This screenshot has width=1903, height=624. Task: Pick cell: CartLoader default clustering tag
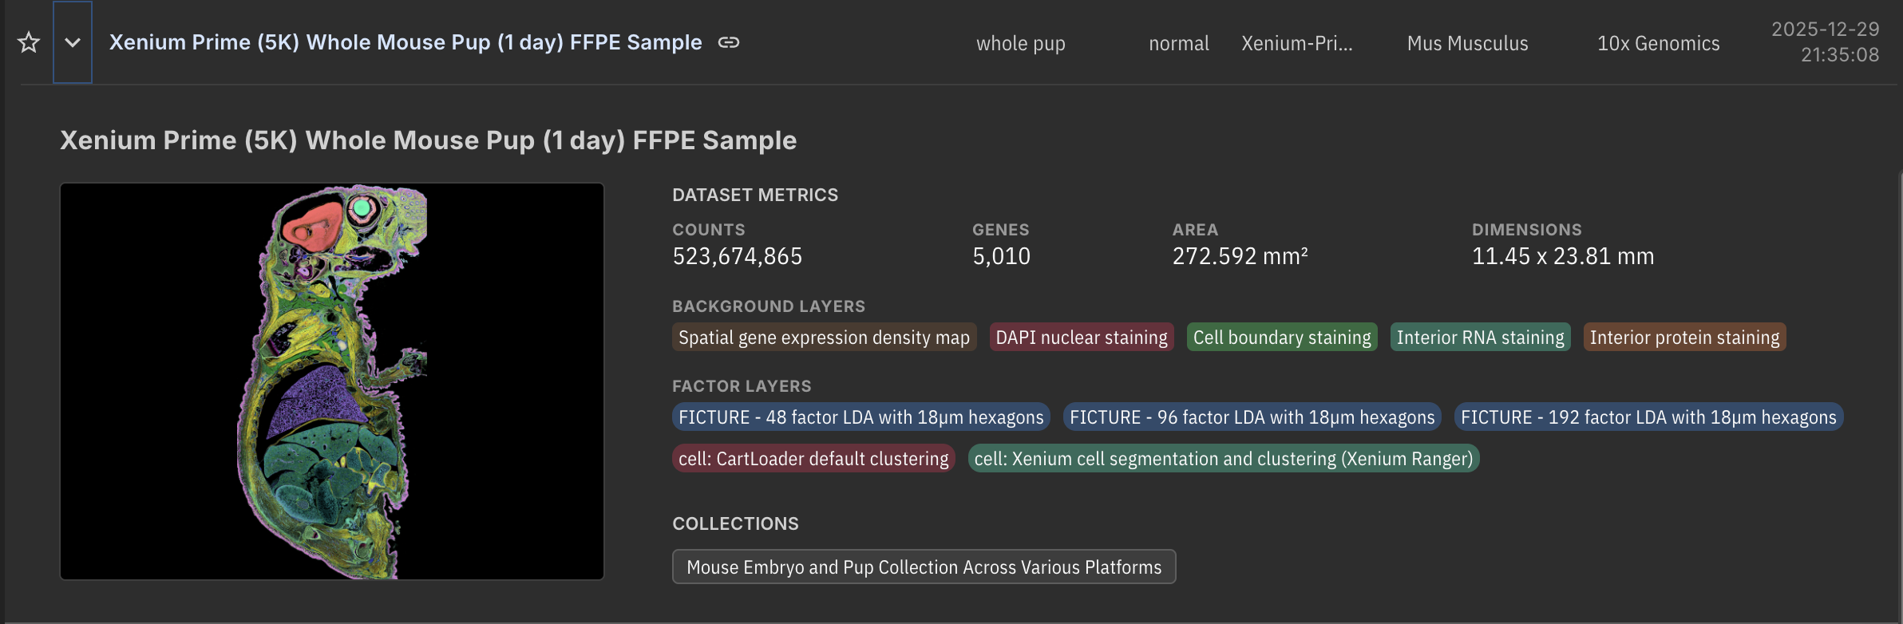coord(813,459)
